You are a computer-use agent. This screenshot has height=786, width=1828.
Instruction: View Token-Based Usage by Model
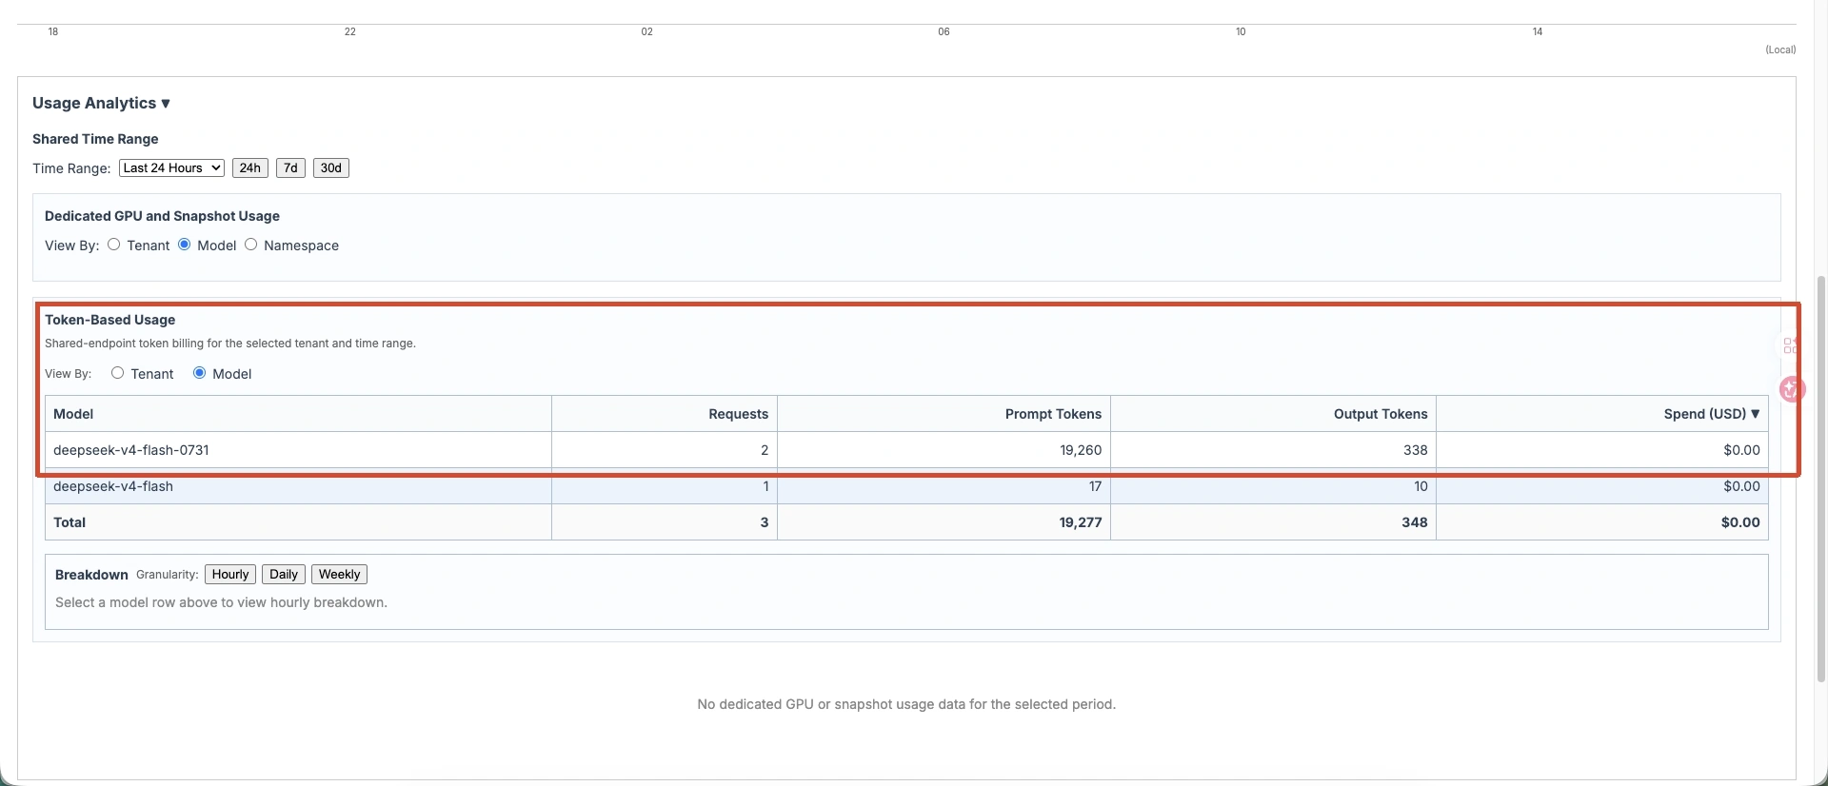(x=200, y=373)
